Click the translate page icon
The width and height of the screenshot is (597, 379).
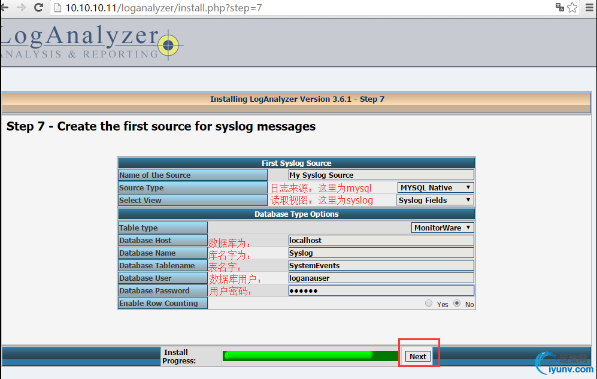559,7
